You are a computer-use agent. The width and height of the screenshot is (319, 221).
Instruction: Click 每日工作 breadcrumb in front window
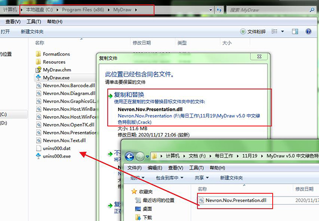point(224,156)
